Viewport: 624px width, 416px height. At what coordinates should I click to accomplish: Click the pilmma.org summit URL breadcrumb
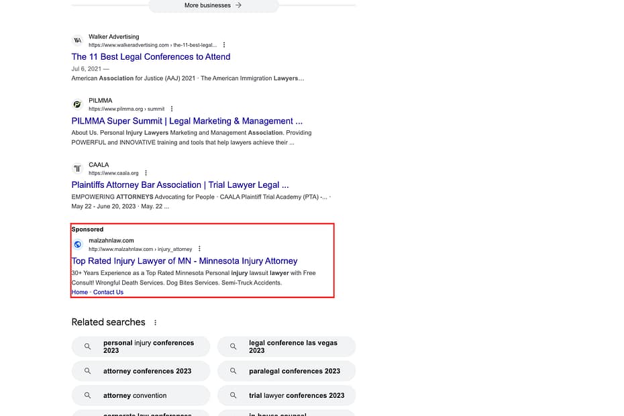click(x=127, y=109)
